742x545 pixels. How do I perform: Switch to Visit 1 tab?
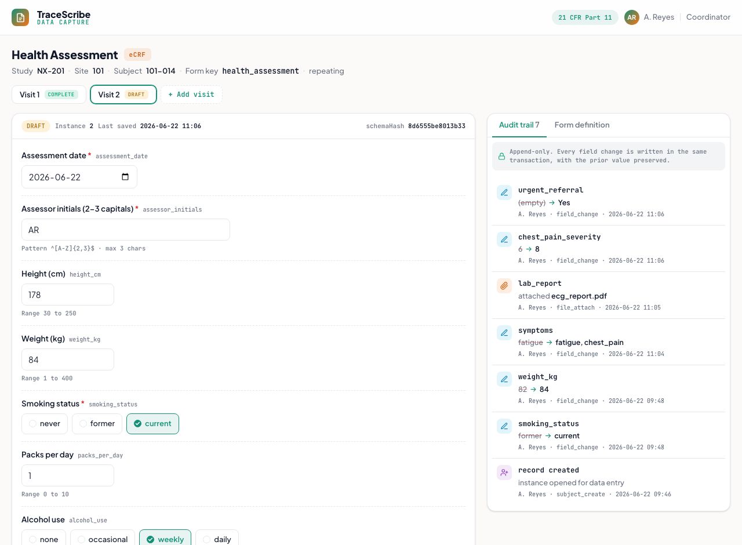(49, 95)
